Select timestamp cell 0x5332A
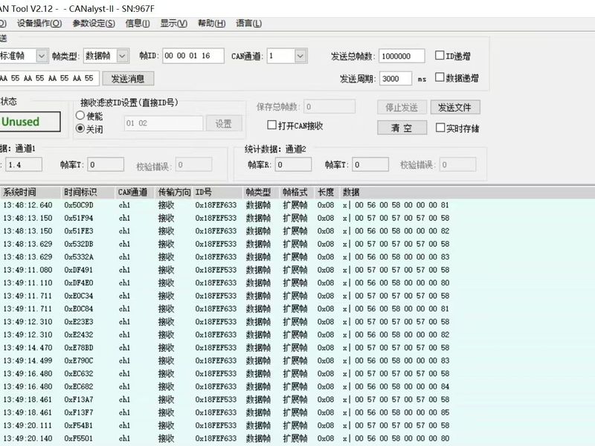This screenshot has width=595, height=446. 79,256
